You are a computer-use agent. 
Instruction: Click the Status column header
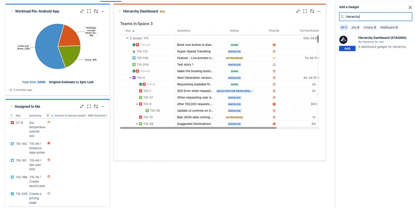(234, 31)
